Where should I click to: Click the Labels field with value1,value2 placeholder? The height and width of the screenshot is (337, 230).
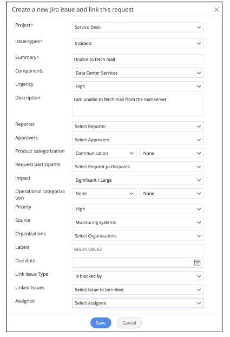coord(138,249)
